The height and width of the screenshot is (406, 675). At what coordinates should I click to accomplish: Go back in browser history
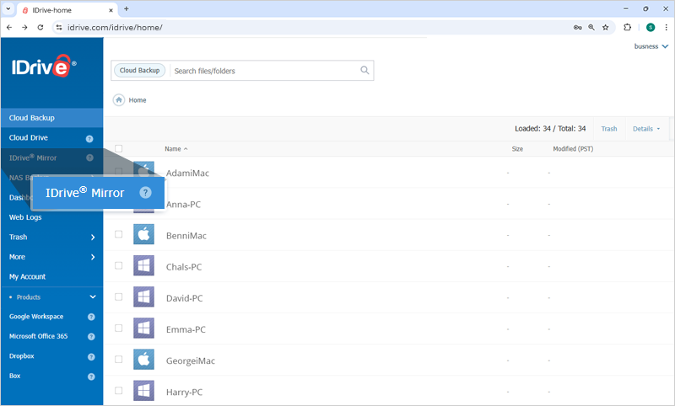point(9,28)
